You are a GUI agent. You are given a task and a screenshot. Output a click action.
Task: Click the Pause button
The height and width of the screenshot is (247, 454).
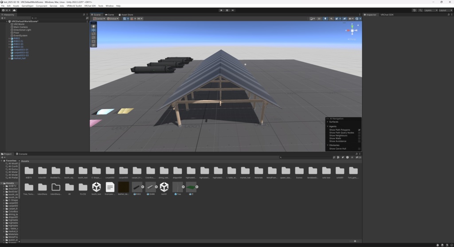point(227,10)
